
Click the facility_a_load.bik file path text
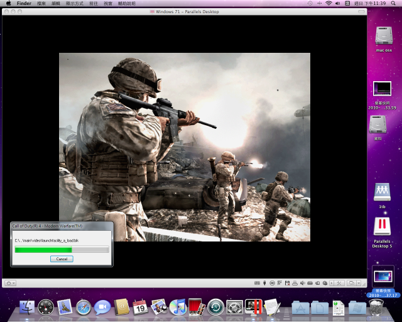46,241
